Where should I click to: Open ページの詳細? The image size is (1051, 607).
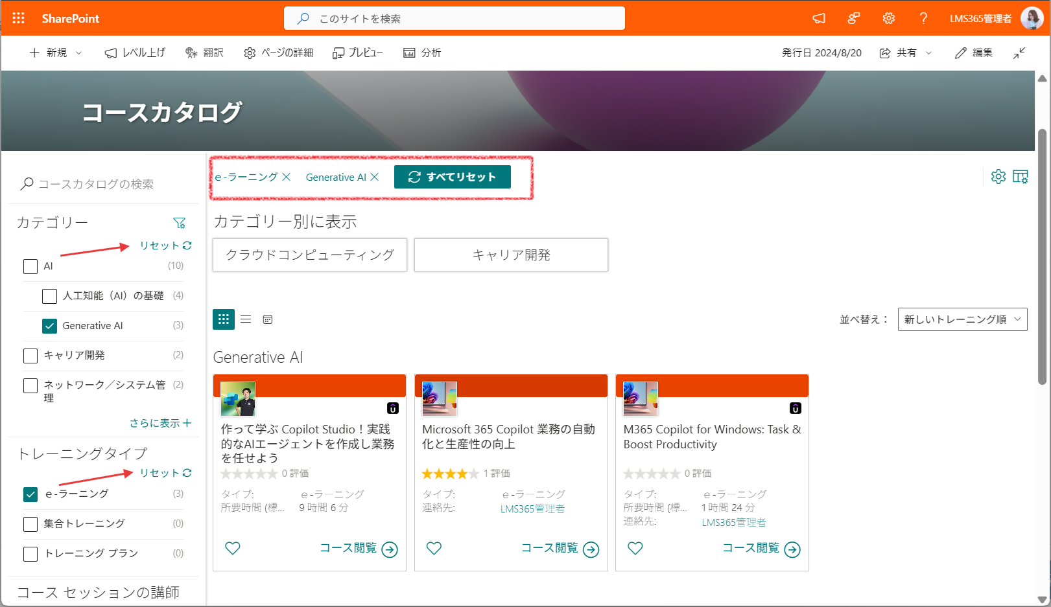point(278,53)
